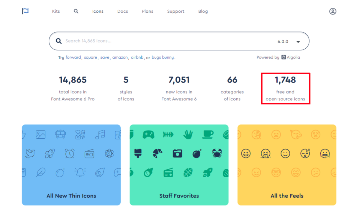Click the dizzy X-eyes face emoji
This screenshot has width=354, height=210.
click(x=315, y=135)
